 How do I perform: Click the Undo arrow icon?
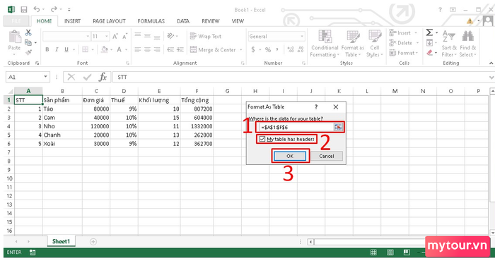tap(37, 9)
